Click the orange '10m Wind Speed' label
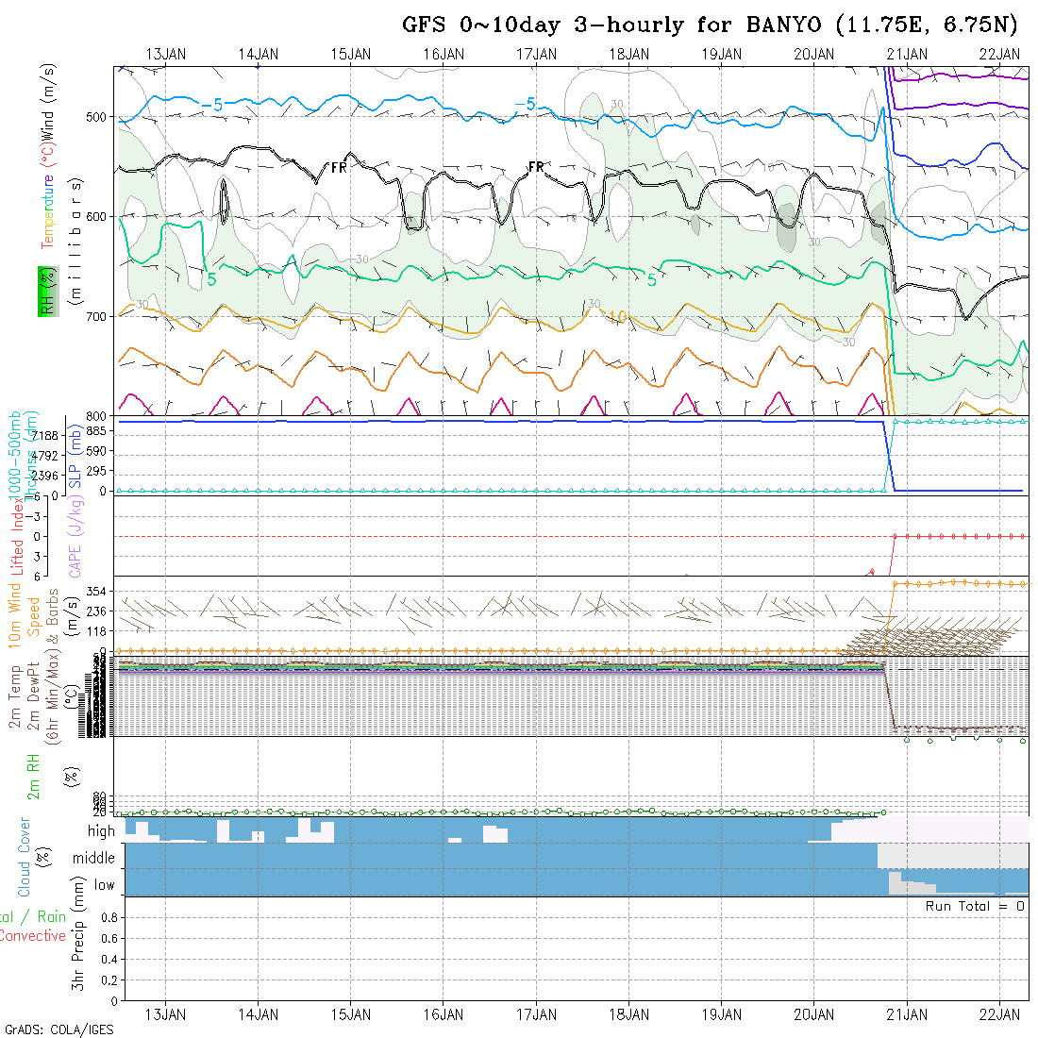1038x1038 pixels. [x=24, y=615]
